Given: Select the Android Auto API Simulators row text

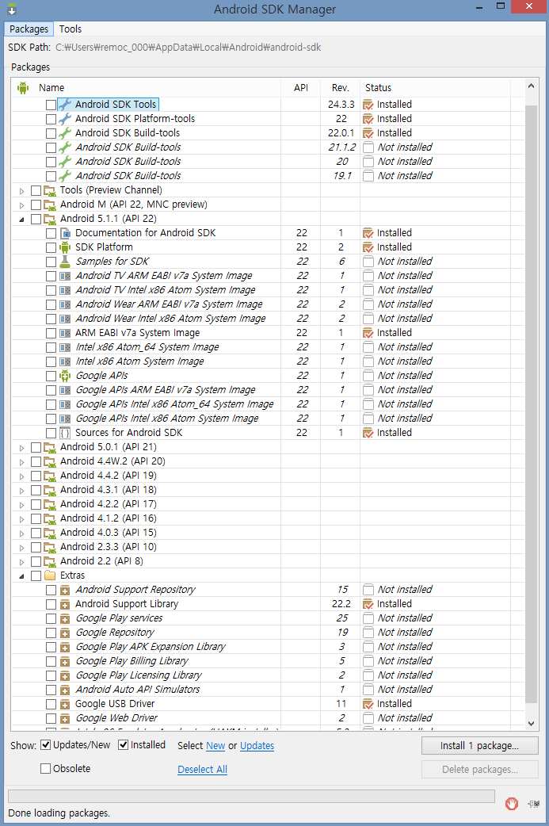Looking at the screenshot, I should [137, 690].
